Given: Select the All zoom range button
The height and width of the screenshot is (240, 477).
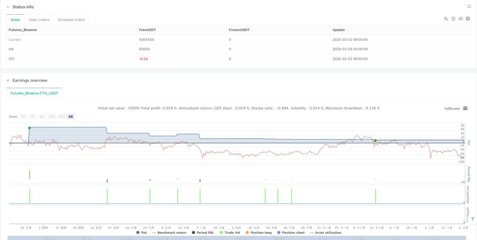Looking at the screenshot, I should tap(70, 116).
